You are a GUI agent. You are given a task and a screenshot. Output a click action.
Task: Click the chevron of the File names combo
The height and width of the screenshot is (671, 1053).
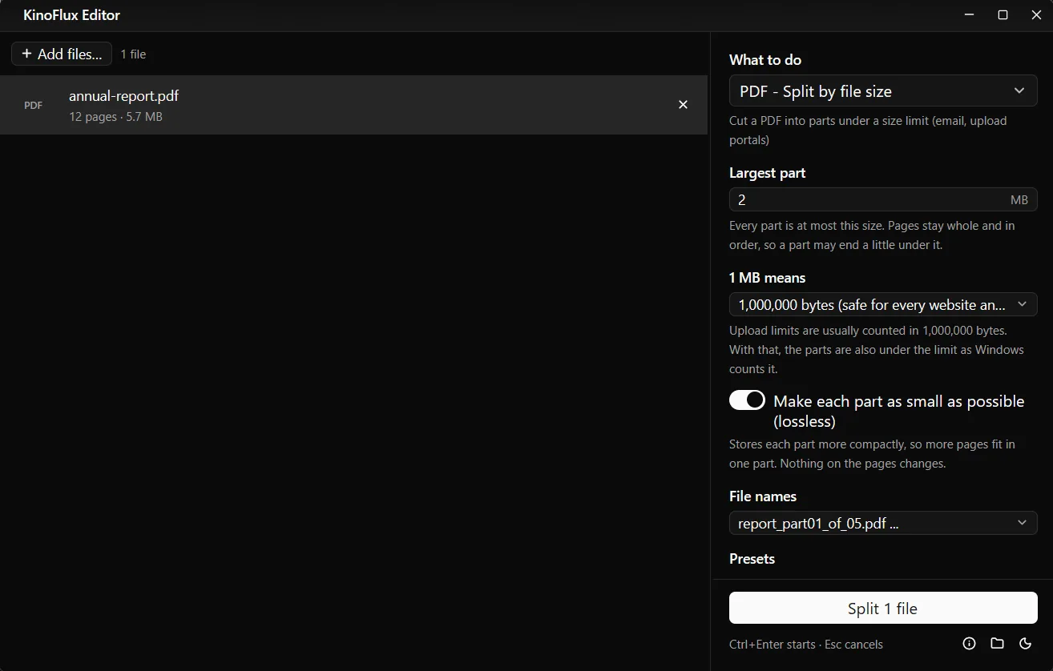click(x=1022, y=523)
